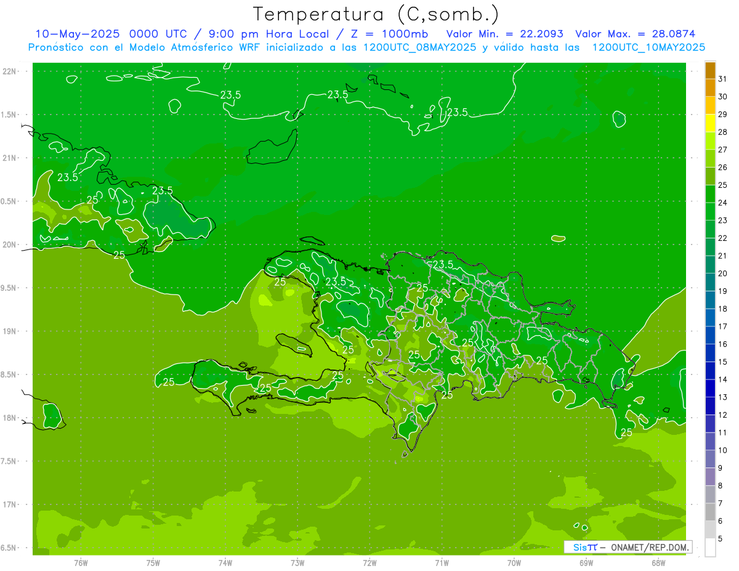
Task: Click the "75W" longitude label
Action: (x=153, y=562)
